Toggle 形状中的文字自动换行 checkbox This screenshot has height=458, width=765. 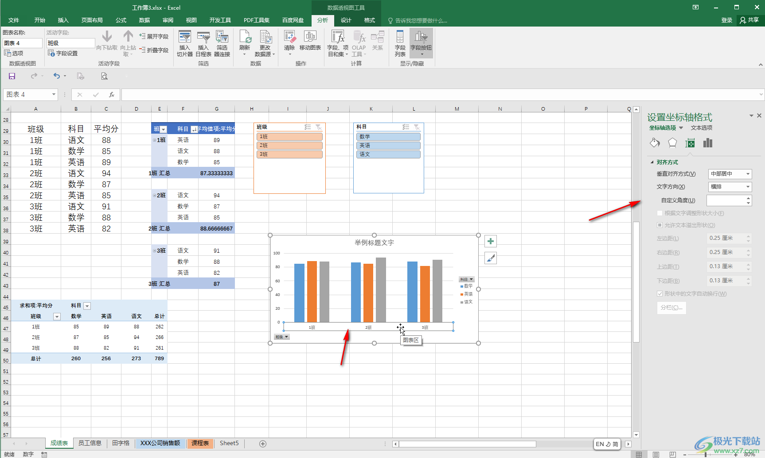[660, 294]
